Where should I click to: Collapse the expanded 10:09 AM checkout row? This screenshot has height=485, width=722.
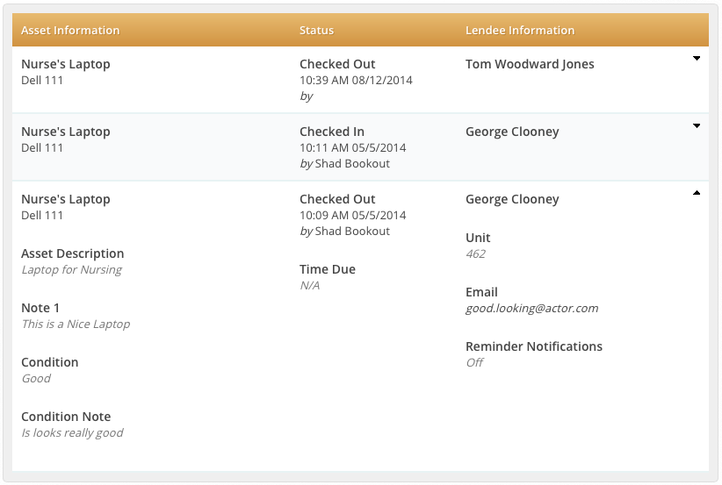[x=697, y=193]
